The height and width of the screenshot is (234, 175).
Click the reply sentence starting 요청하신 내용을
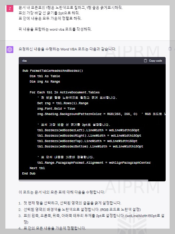[x=67, y=49]
